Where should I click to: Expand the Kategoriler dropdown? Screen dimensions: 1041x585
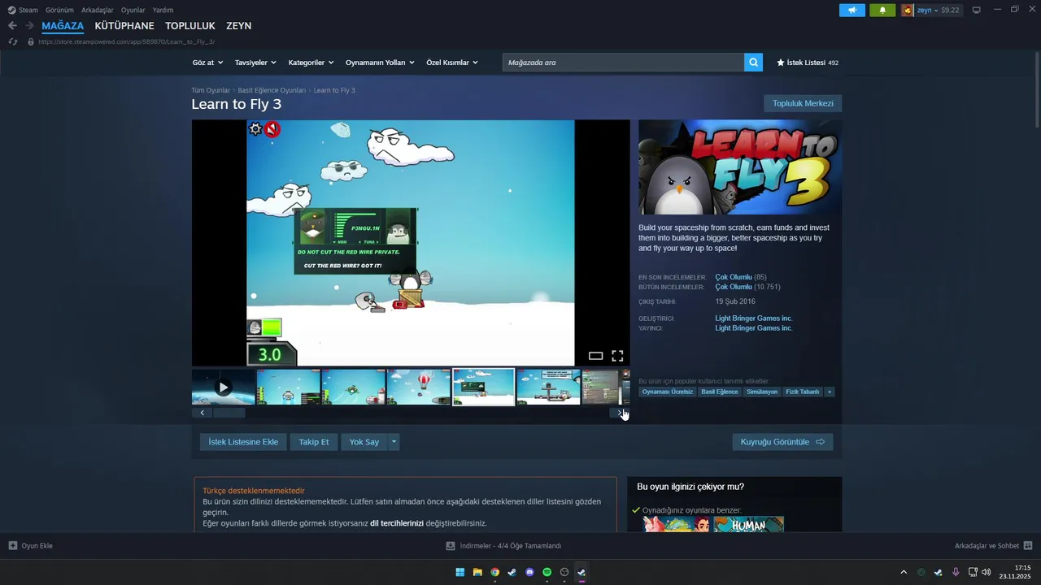[x=311, y=63]
